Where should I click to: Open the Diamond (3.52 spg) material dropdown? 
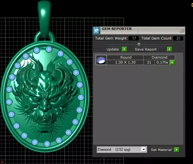point(144,150)
